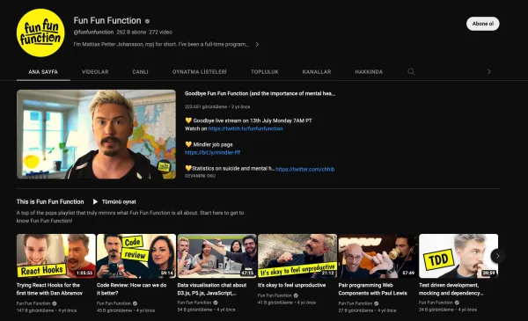This screenshot has width=528, height=321.
Task: Subscribe using the Abone ol button
Action: coord(482,24)
